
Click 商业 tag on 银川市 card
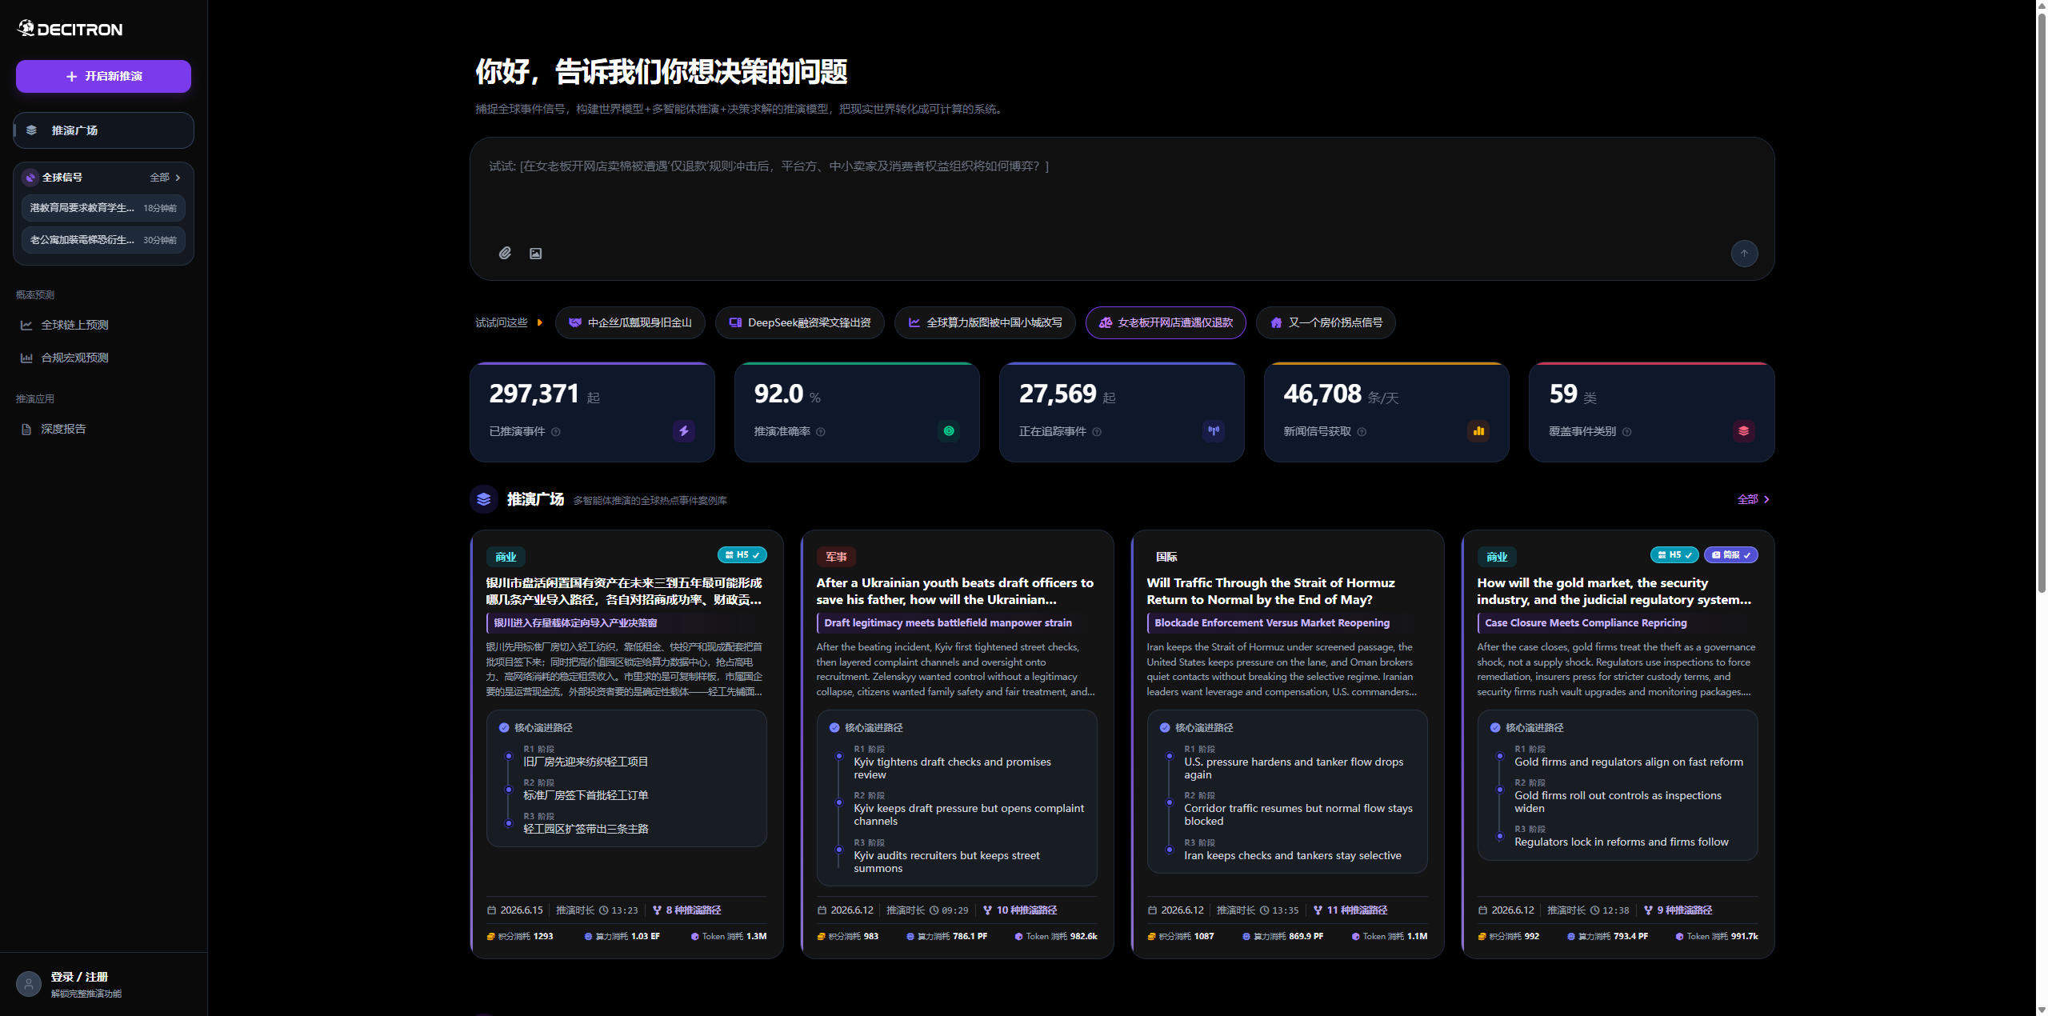click(x=506, y=557)
